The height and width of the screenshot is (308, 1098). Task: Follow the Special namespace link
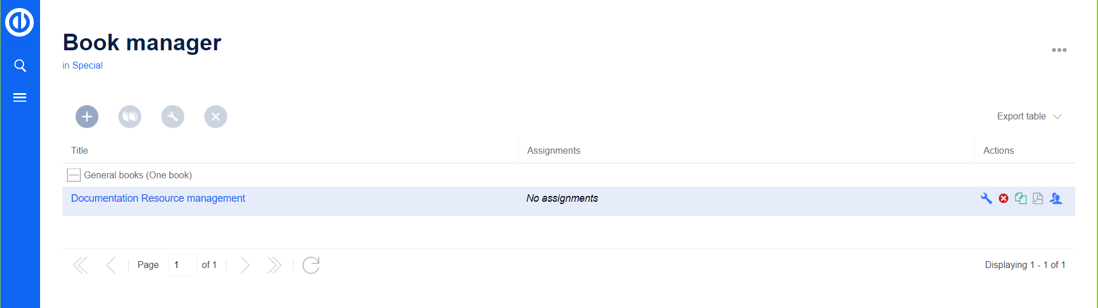pyautogui.click(x=88, y=66)
